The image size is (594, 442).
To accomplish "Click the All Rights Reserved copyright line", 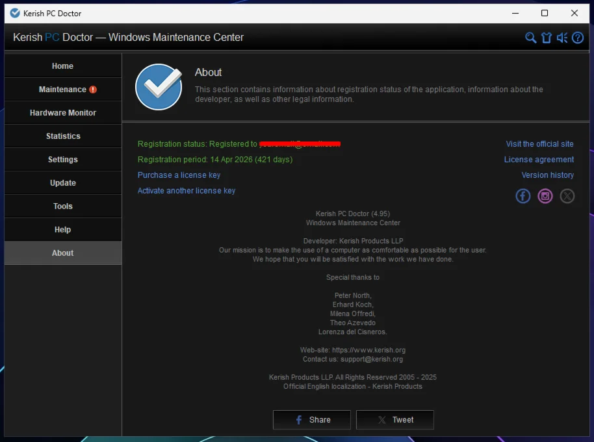I will [353, 377].
